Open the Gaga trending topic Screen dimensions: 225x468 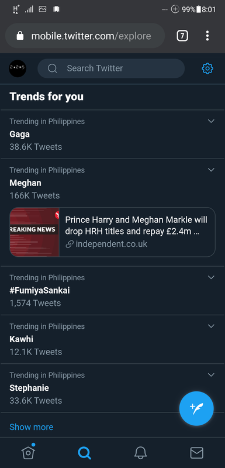point(19,134)
